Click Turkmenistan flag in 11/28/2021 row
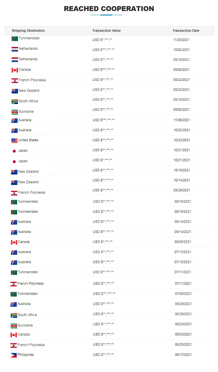This screenshot has height=372, width=218. [x=15, y=38]
